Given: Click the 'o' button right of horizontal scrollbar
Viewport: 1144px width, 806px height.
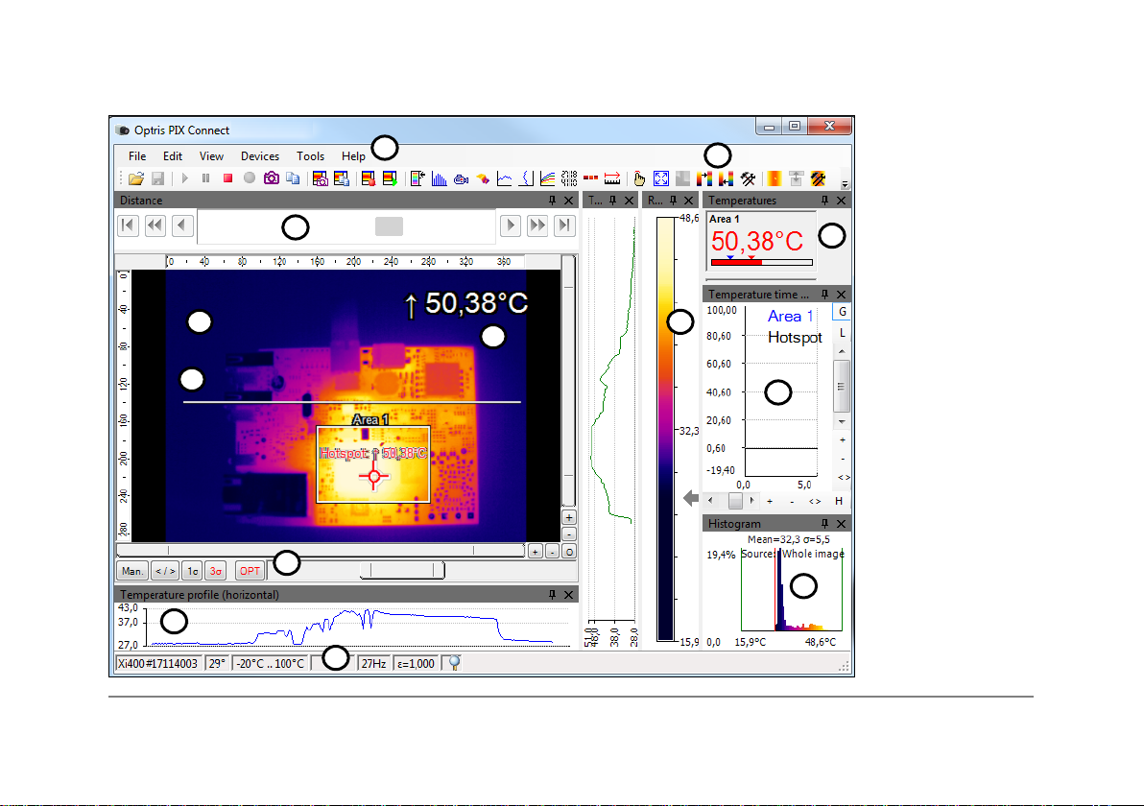Looking at the screenshot, I should pos(569,552).
